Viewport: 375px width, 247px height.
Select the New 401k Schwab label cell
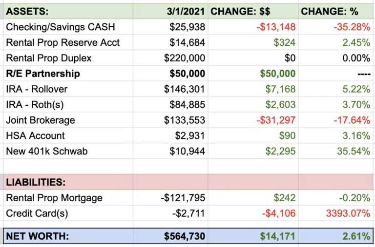pyautogui.click(x=47, y=152)
